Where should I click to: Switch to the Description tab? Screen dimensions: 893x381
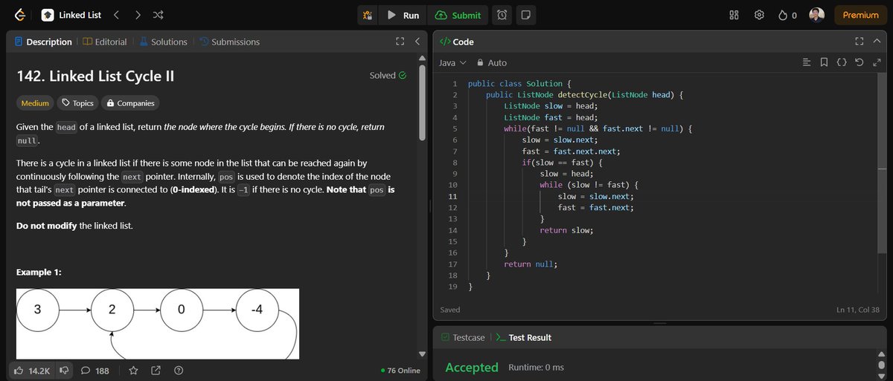43,42
